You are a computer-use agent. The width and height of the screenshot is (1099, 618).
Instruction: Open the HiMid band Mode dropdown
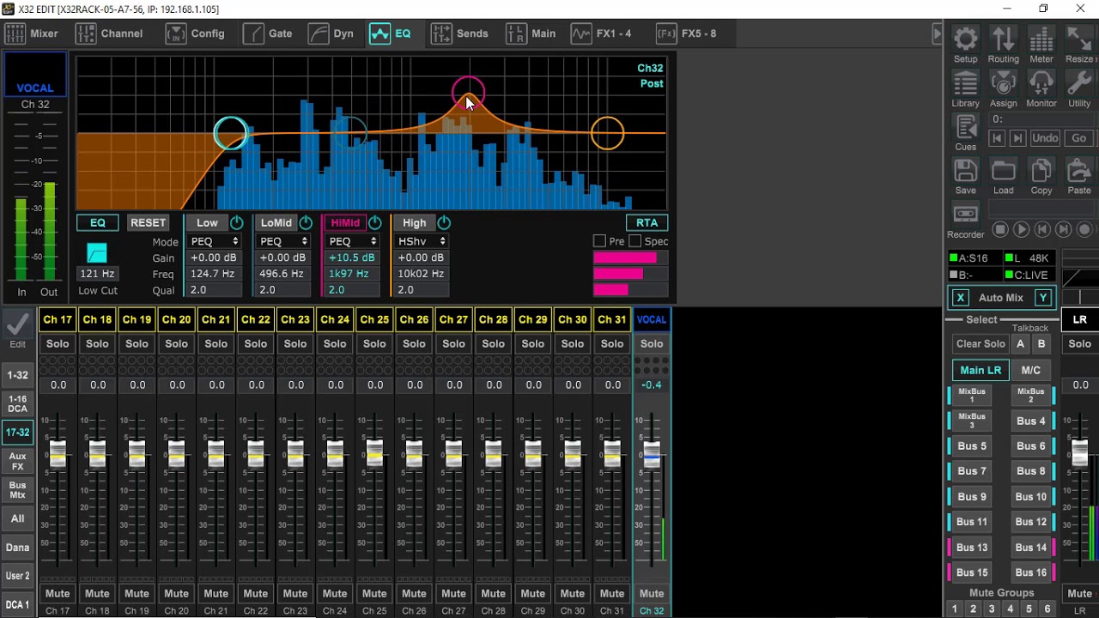click(x=352, y=241)
